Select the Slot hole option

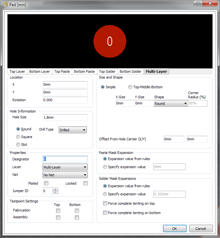point(18,145)
